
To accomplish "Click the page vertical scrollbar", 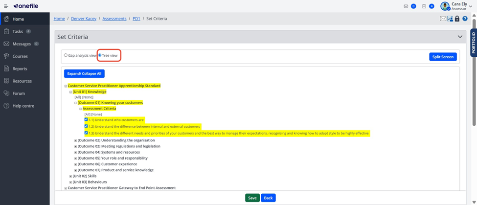I will pyautogui.click(x=474, y=71).
